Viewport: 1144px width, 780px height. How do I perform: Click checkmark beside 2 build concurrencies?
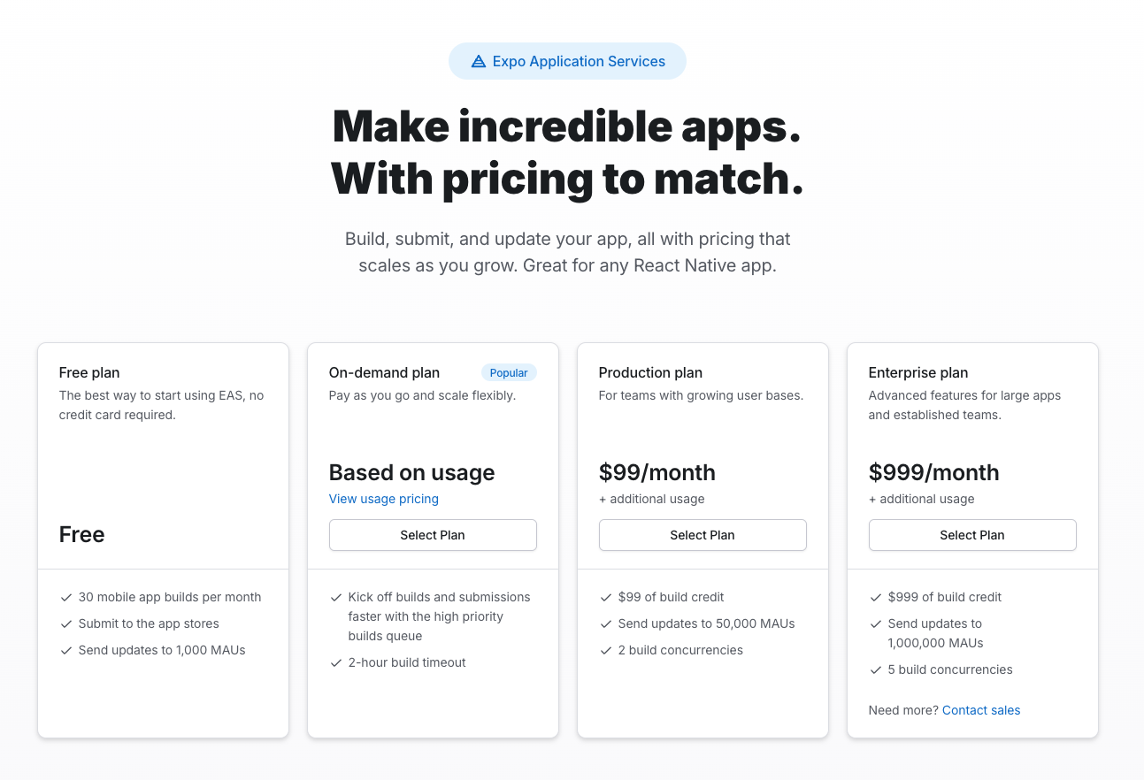coord(606,650)
